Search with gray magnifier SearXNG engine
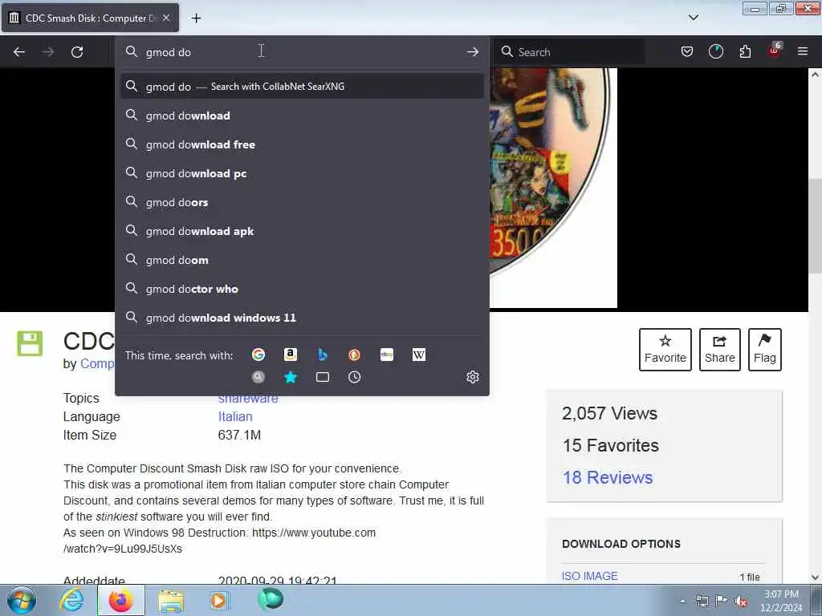Image resolution: width=822 pixels, height=616 pixels. (x=258, y=377)
